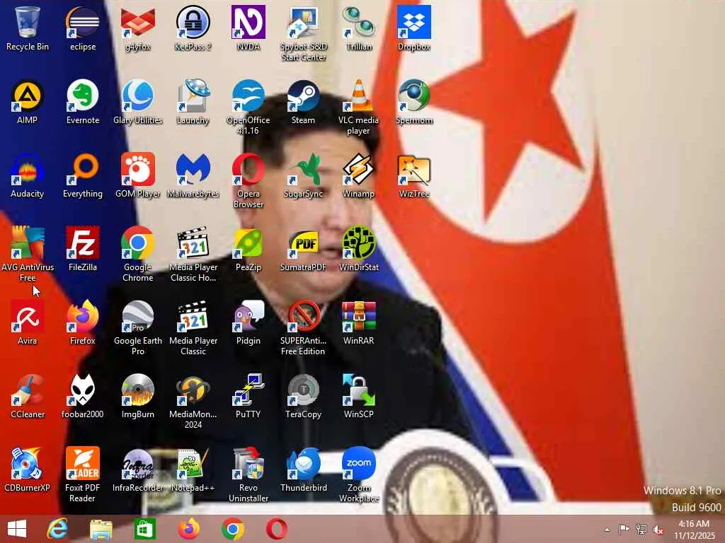The width and height of the screenshot is (725, 543).
Task: Open the PuTTY desktop icon
Action: [249, 396]
